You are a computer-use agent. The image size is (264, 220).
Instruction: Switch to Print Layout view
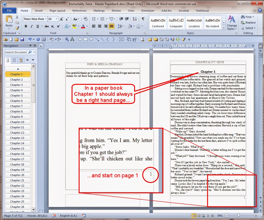[194, 216]
